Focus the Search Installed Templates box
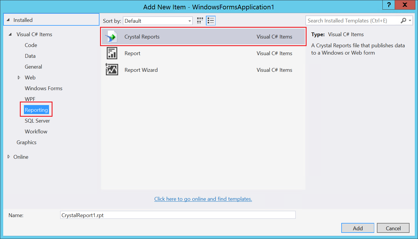Viewport: 418px width, 239px height. point(353,21)
